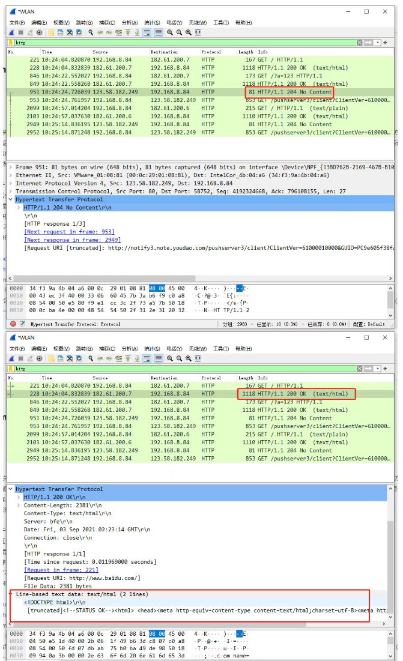Expand the Frame 951 tree node

coord(11,168)
